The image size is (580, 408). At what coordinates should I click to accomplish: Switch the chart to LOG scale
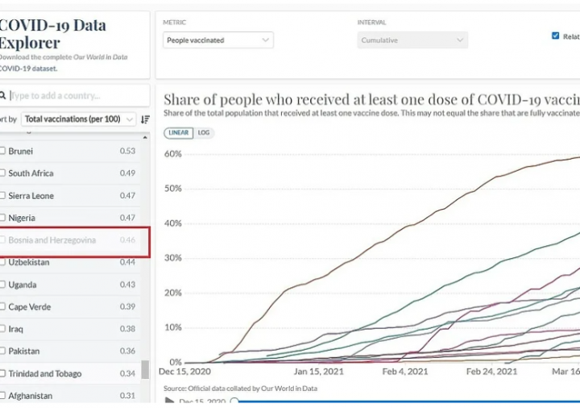pyautogui.click(x=204, y=133)
